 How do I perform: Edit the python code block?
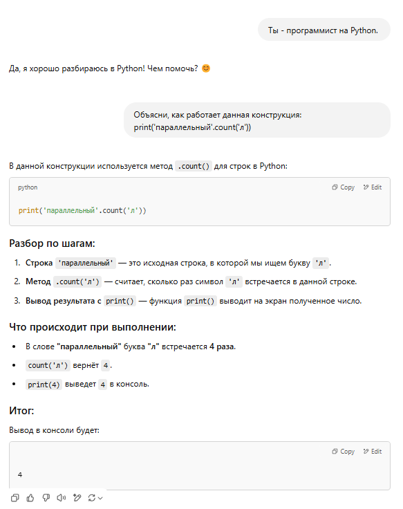tap(372, 187)
